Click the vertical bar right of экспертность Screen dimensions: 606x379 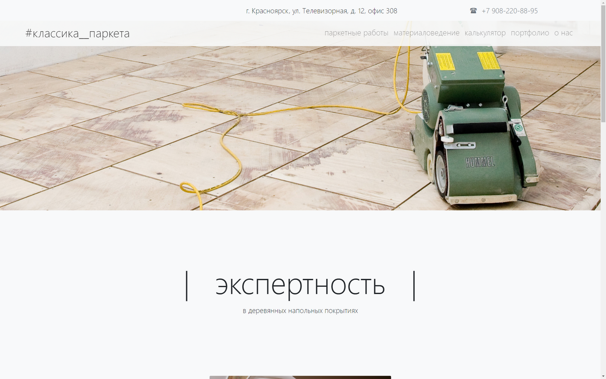coord(414,285)
